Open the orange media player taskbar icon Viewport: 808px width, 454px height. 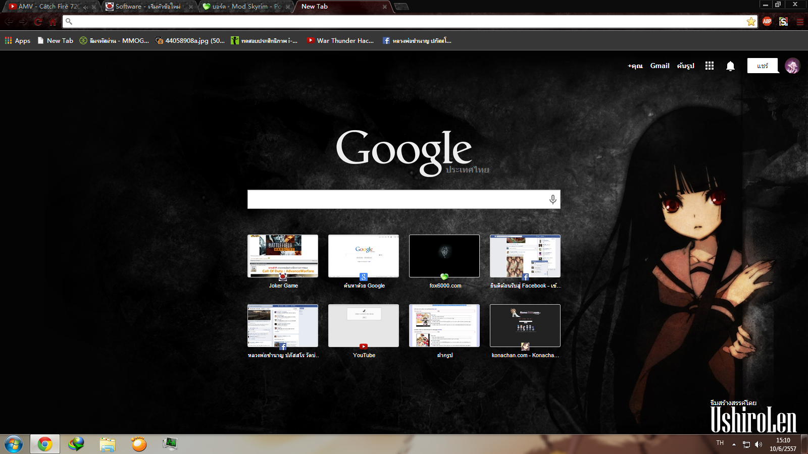click(x=139, y=444)
